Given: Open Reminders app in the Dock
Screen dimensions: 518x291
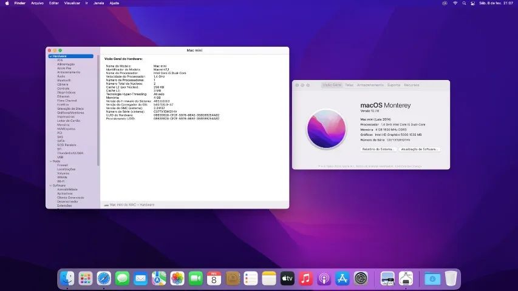Looking at the screenshot, I should [x=251, y=279].
